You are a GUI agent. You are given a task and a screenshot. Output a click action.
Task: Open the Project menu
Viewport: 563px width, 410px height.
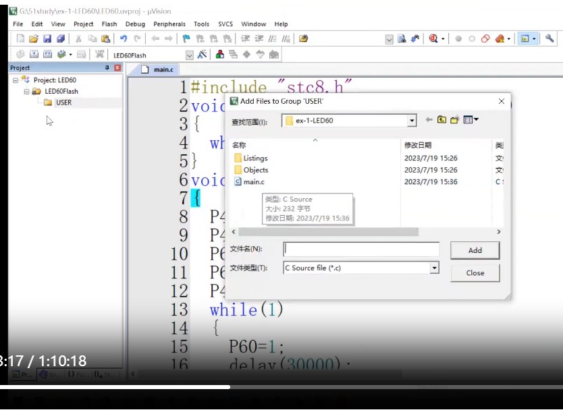pos(83,24)
